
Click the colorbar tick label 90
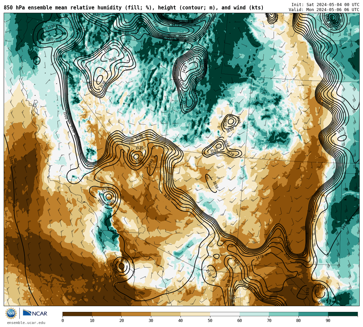(x=328, y=321)
